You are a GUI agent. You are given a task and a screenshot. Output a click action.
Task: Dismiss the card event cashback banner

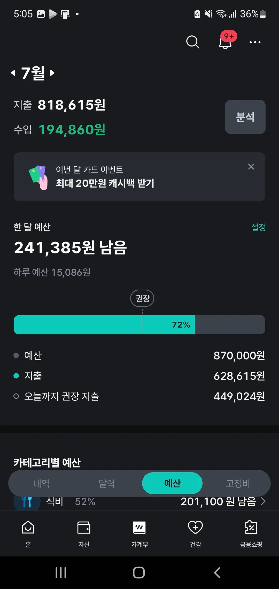click(x=251, y=167)
